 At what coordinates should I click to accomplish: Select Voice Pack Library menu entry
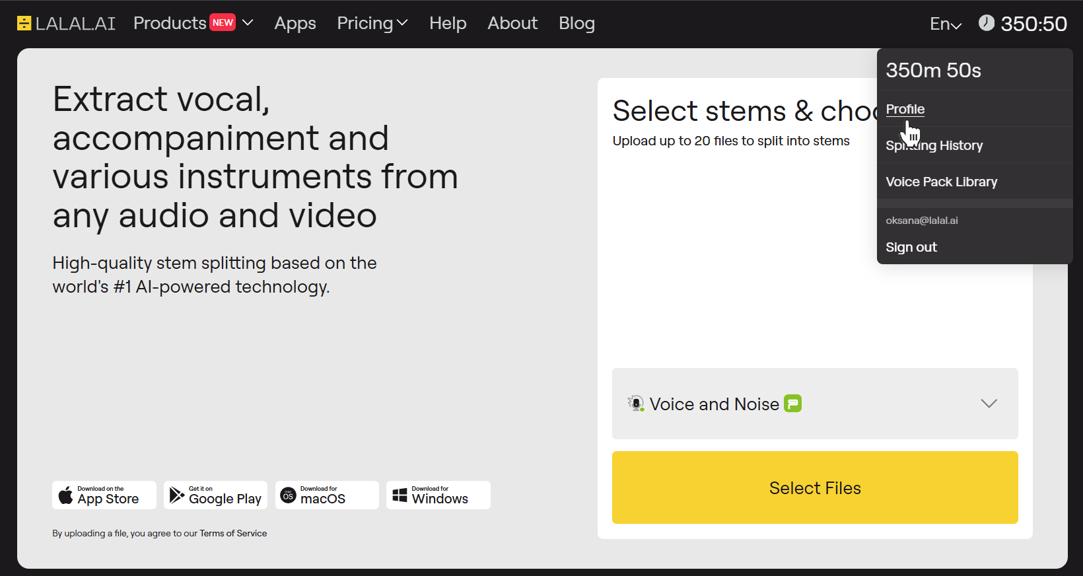(941, 182)
